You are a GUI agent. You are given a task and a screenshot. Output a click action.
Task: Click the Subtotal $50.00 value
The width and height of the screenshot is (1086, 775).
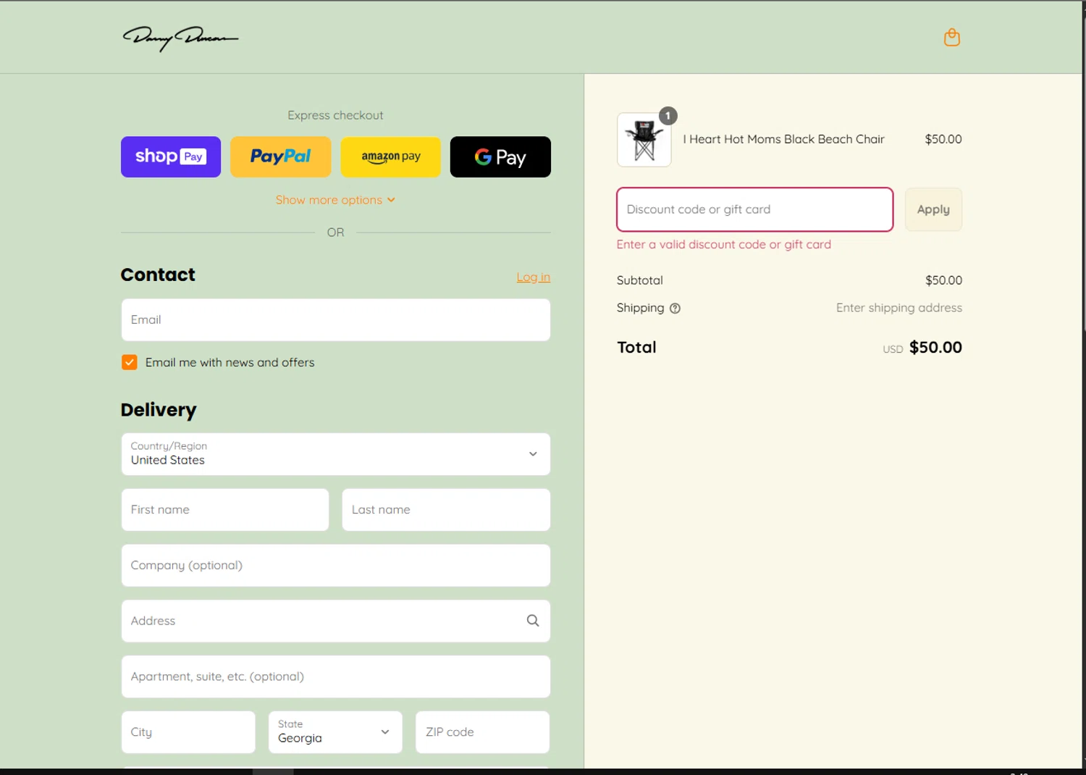(x=943, y=280)
